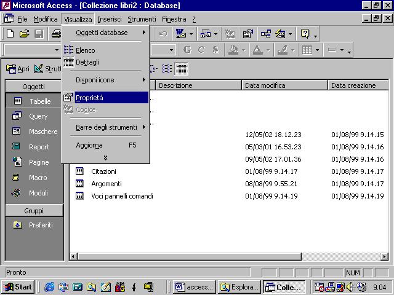Click the Italic C formatting icon
The image size is (394, 295).
pos(201,50)
